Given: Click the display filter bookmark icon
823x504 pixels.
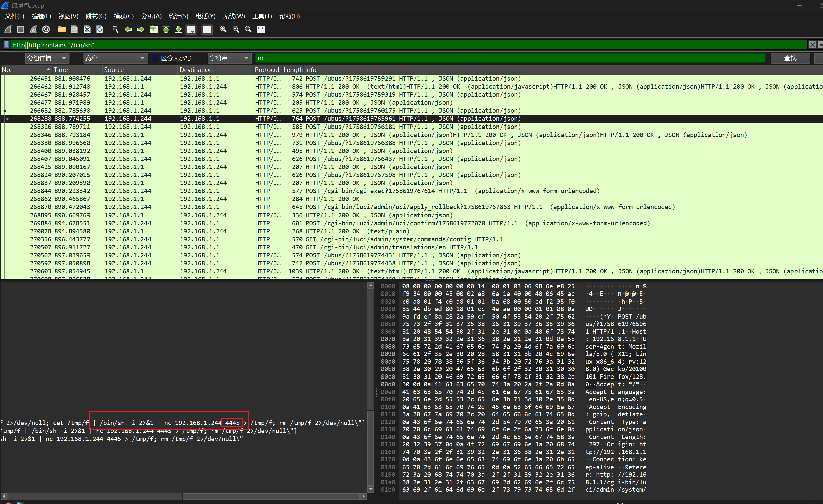Looking at the screenshot, I should tap(6, 45).
